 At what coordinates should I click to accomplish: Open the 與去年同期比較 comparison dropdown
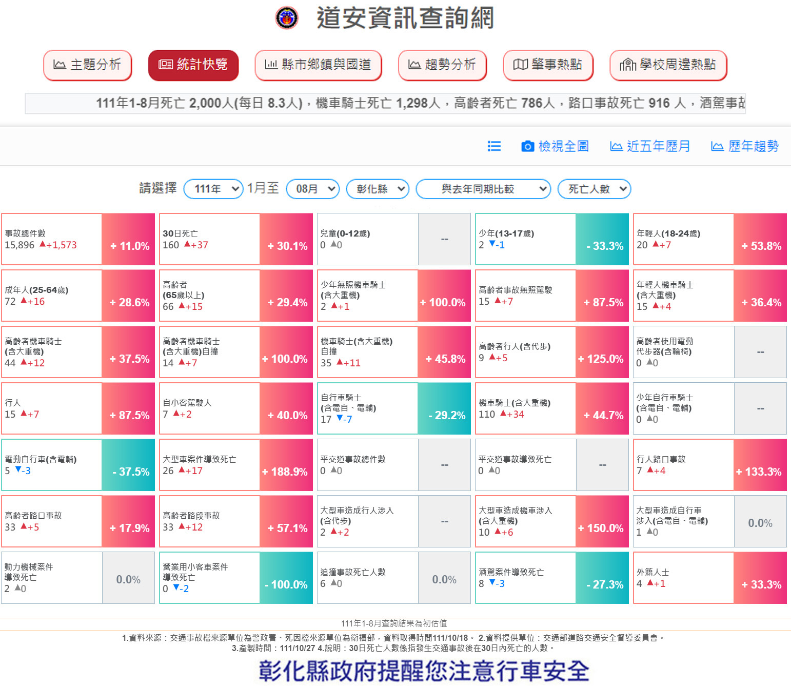tap(483, 189)
